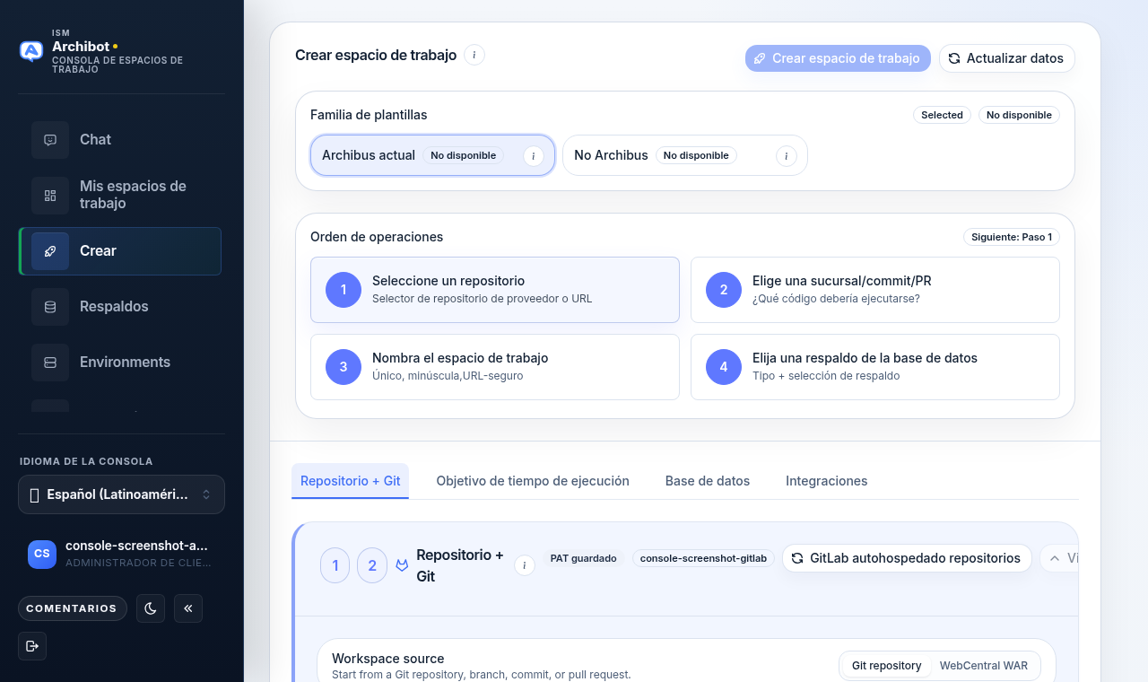
Task: Open Chat from the sidebar
Action: (x=120, y=140)
